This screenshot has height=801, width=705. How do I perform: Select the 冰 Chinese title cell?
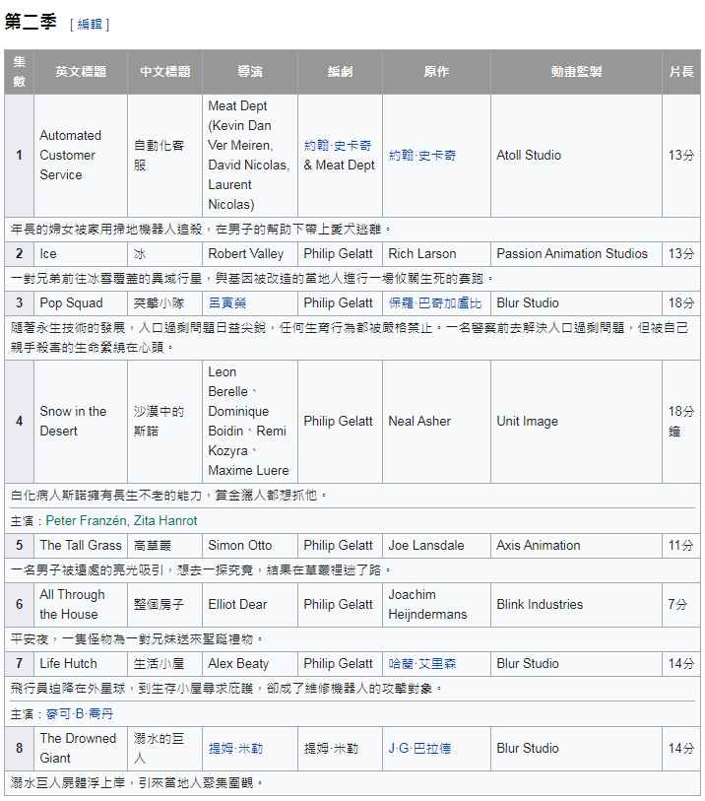164,254
